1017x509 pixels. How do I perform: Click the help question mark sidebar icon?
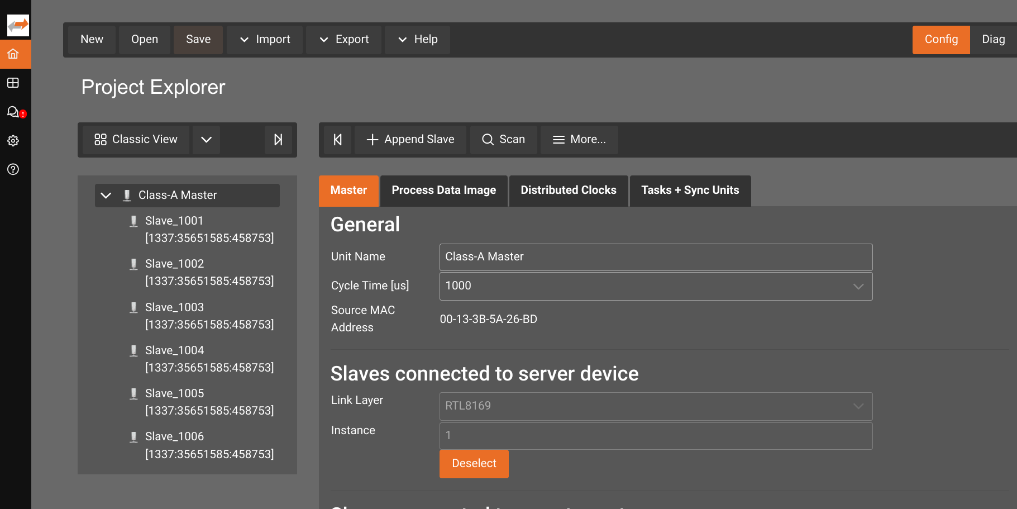(x=13, y=169)
